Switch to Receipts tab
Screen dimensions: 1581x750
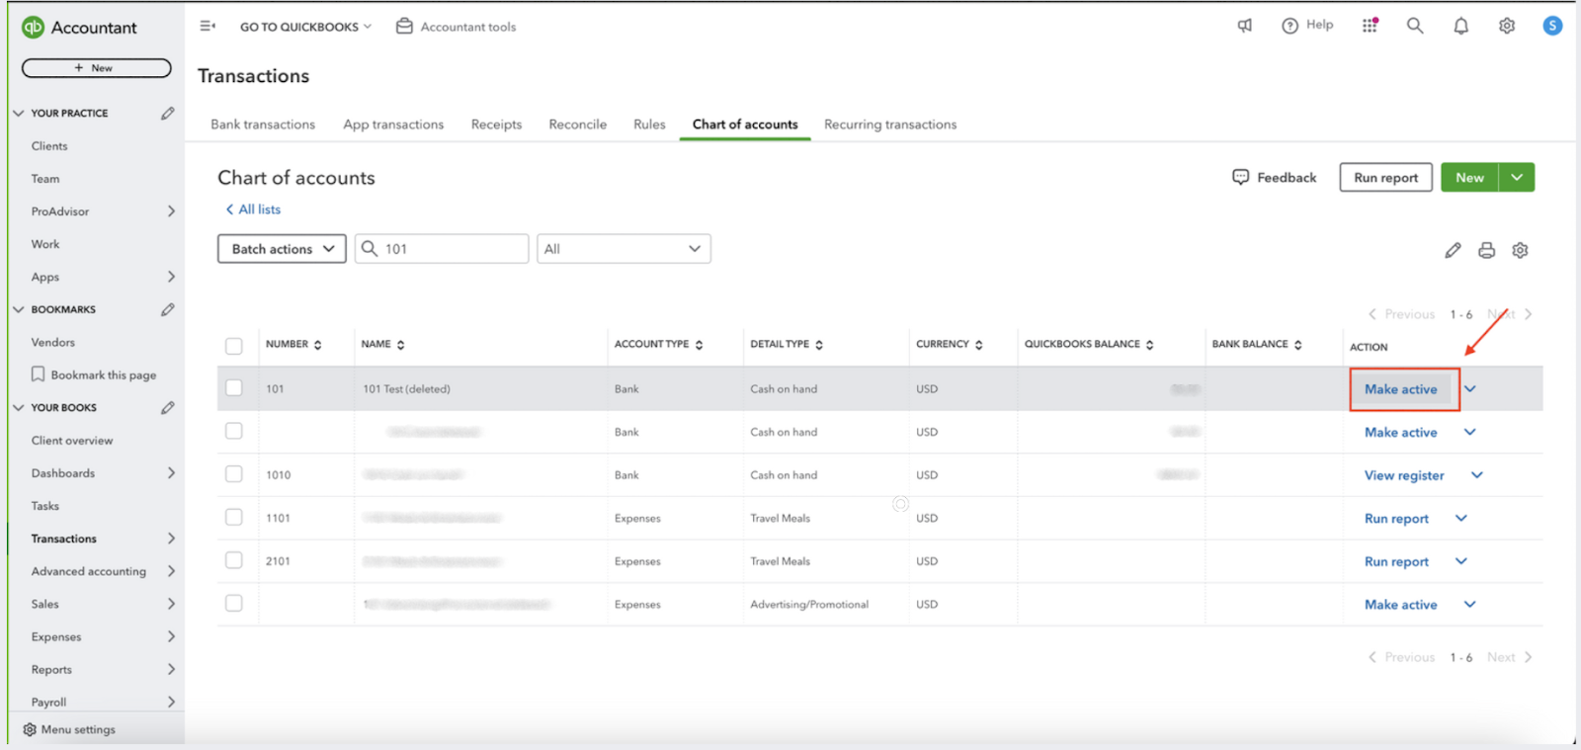496,125
